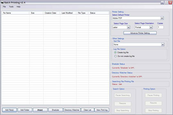
Task: Click "Currently 'Sheduler' is OFF" text
Action: pos(123,68)
